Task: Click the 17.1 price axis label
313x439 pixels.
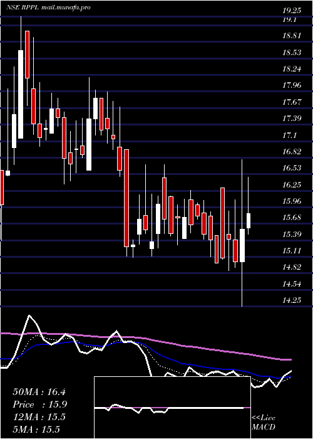Action: point(289,135)
